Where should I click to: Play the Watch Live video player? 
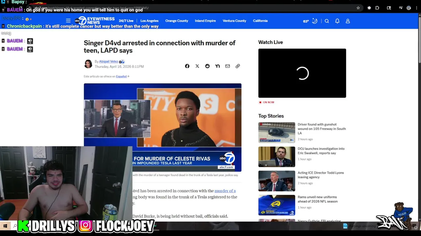tap(302, 73)
